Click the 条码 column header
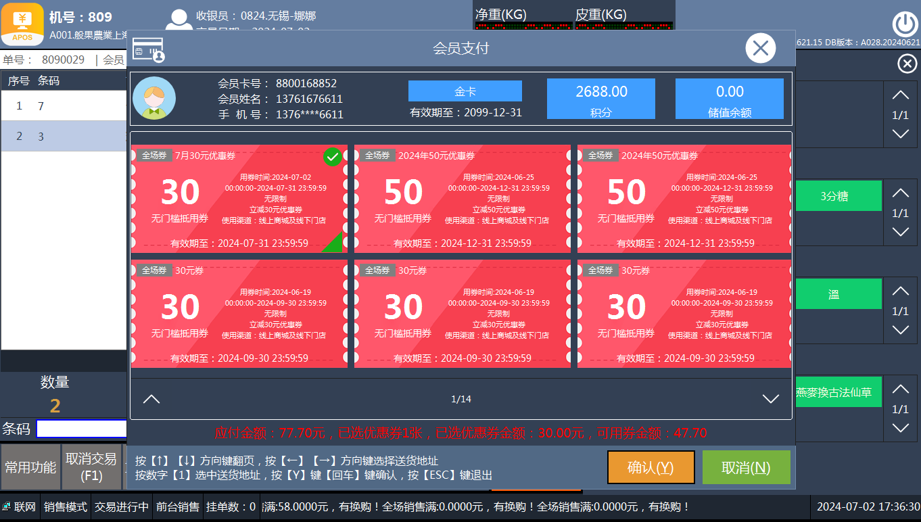The height and width of the screenshot is (522, 921). tap(49, 81)
